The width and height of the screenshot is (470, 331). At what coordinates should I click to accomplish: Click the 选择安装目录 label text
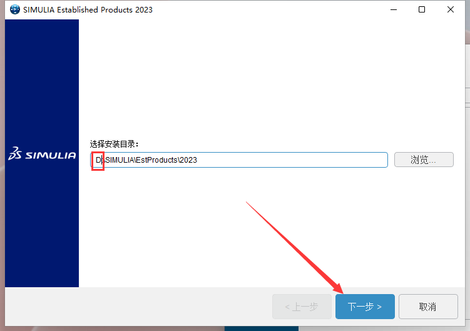point(114,144)
